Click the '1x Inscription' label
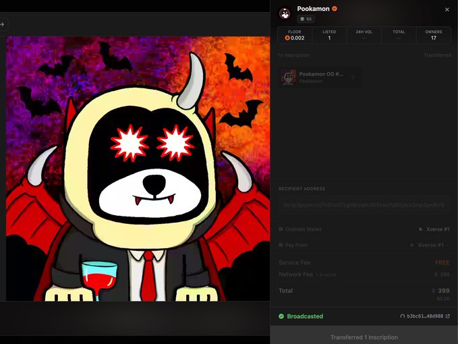This screenshot has width=458, height=344. coord(293,55)
